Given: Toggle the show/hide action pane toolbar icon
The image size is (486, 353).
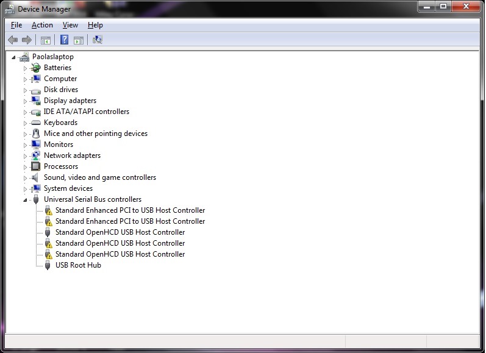Looking at the screenshot, I should click(x=79, y=40).
